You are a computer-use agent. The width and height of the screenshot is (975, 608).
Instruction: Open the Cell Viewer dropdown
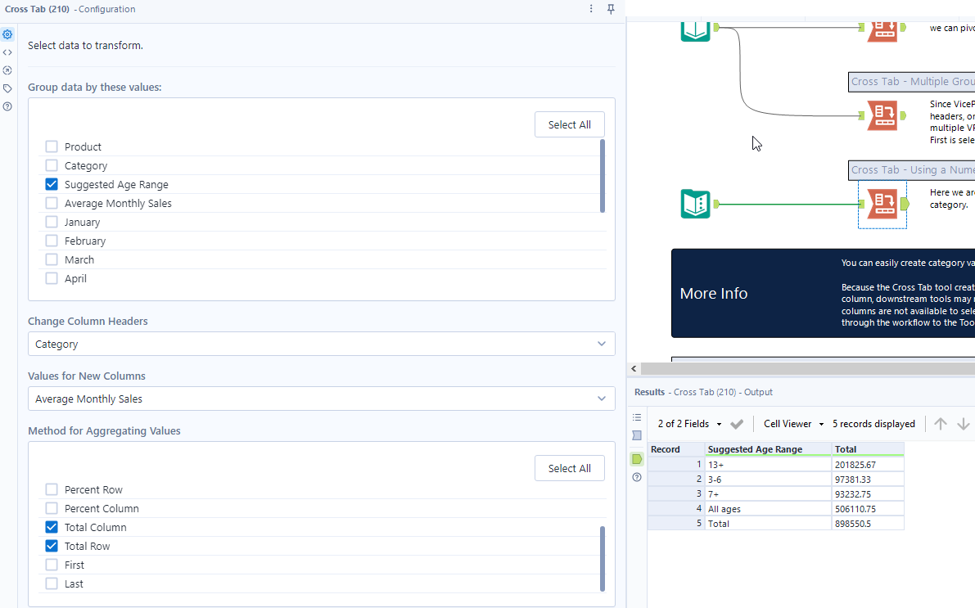(792, 423)
